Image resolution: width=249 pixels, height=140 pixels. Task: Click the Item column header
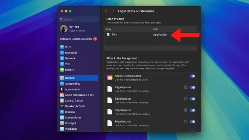[108, 29]
